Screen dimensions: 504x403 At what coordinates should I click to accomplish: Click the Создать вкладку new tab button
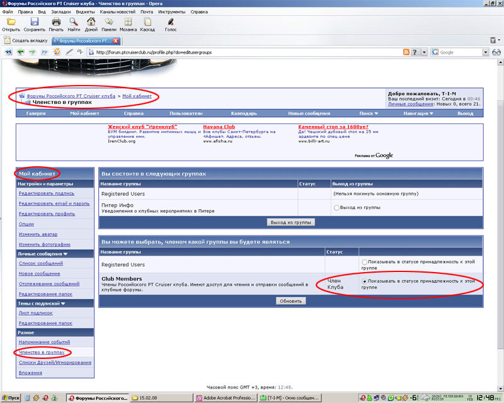tap(26, 40)
